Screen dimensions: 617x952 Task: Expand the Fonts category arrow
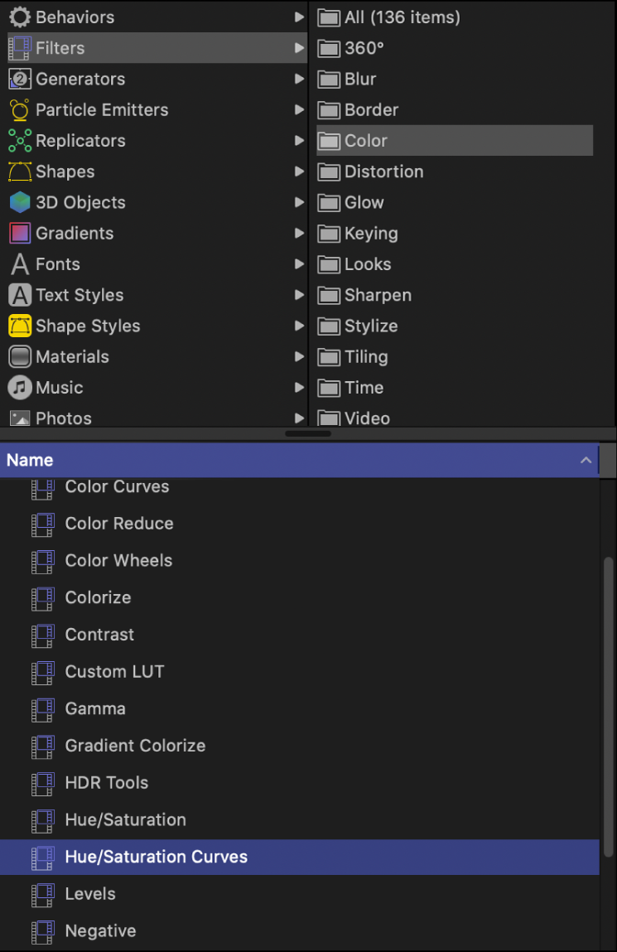pyautogui.click(x=299, y=264)
